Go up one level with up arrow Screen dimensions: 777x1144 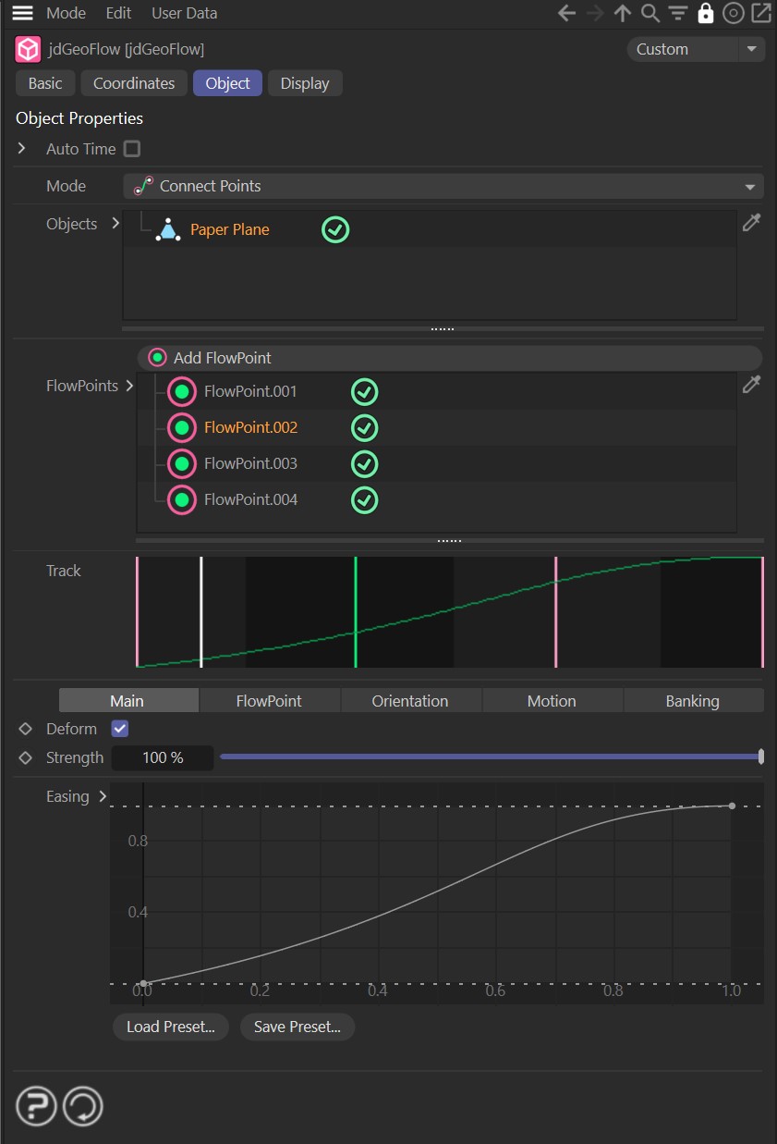[x=623, y=13]
